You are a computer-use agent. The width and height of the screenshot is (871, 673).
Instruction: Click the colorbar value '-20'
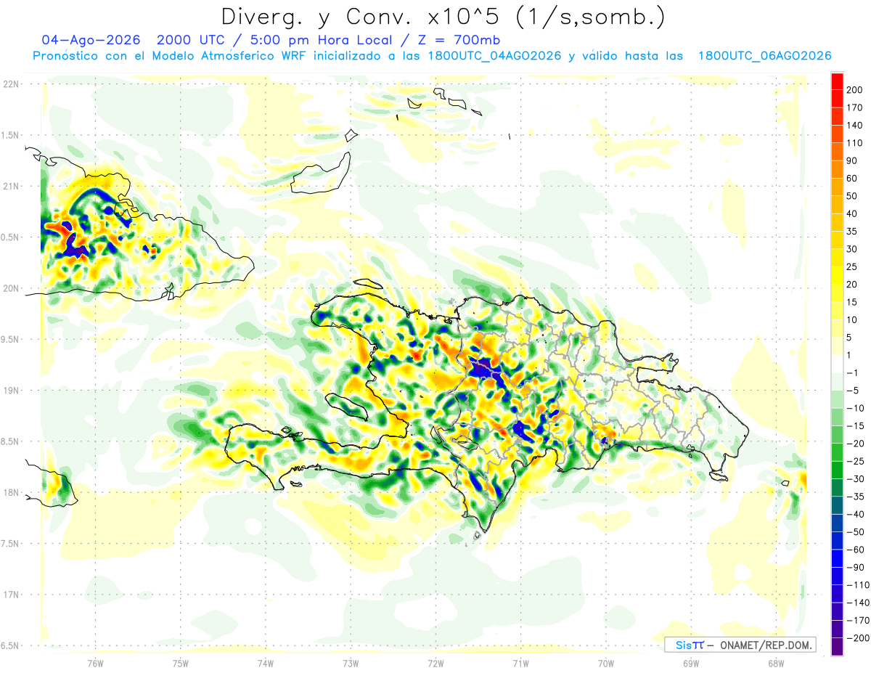[854, 443]
